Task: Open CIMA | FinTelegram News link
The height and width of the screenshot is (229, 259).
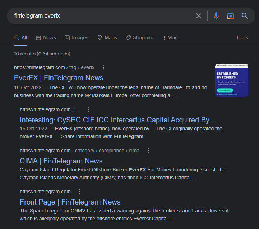Action: point(61,161)
